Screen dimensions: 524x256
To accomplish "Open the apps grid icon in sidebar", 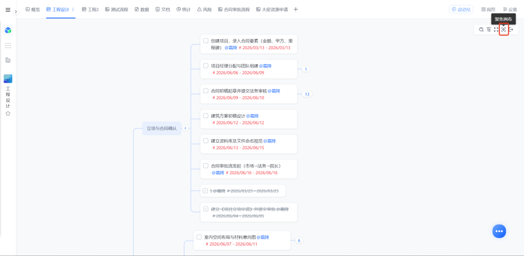I will (8, 46).
